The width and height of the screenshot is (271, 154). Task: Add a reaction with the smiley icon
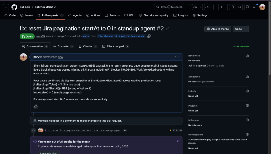(x=36, y=107)
